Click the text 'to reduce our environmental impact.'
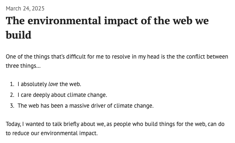235x143 pixels. coord(52,133)
